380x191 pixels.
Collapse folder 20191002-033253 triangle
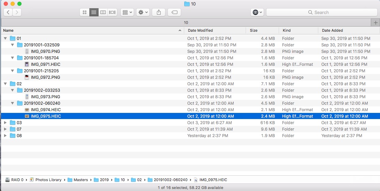(12, 90)
